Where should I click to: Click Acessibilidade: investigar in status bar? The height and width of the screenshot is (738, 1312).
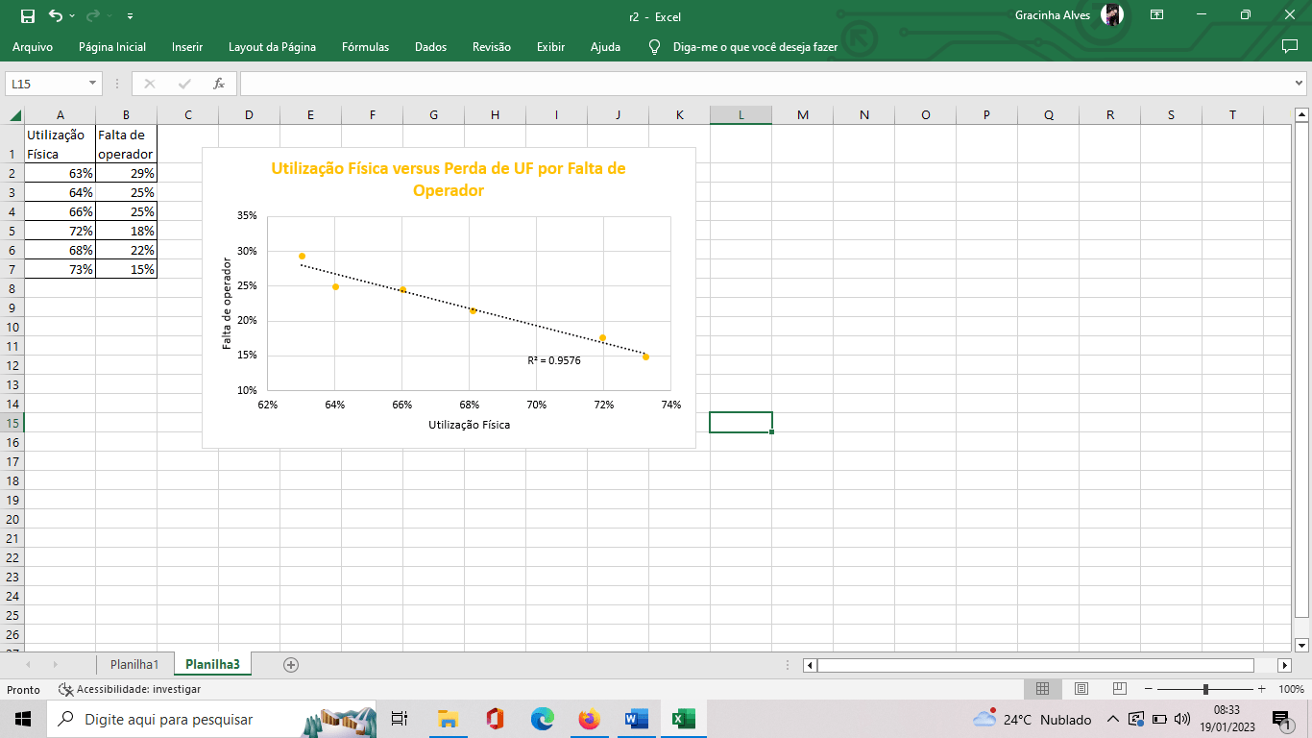pyautogui.click(x=130, y=689)
